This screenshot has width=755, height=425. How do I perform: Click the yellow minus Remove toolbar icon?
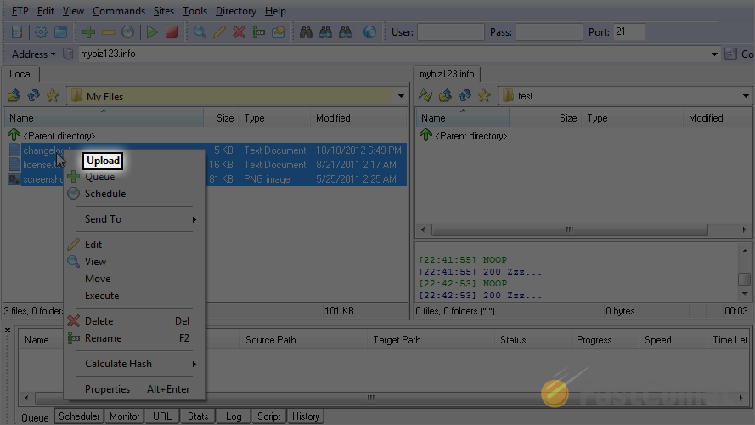click(109, 32)
